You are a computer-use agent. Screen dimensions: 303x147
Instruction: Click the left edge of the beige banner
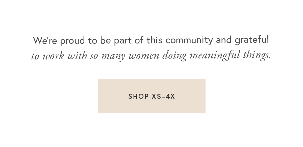(x=98, y=96)
